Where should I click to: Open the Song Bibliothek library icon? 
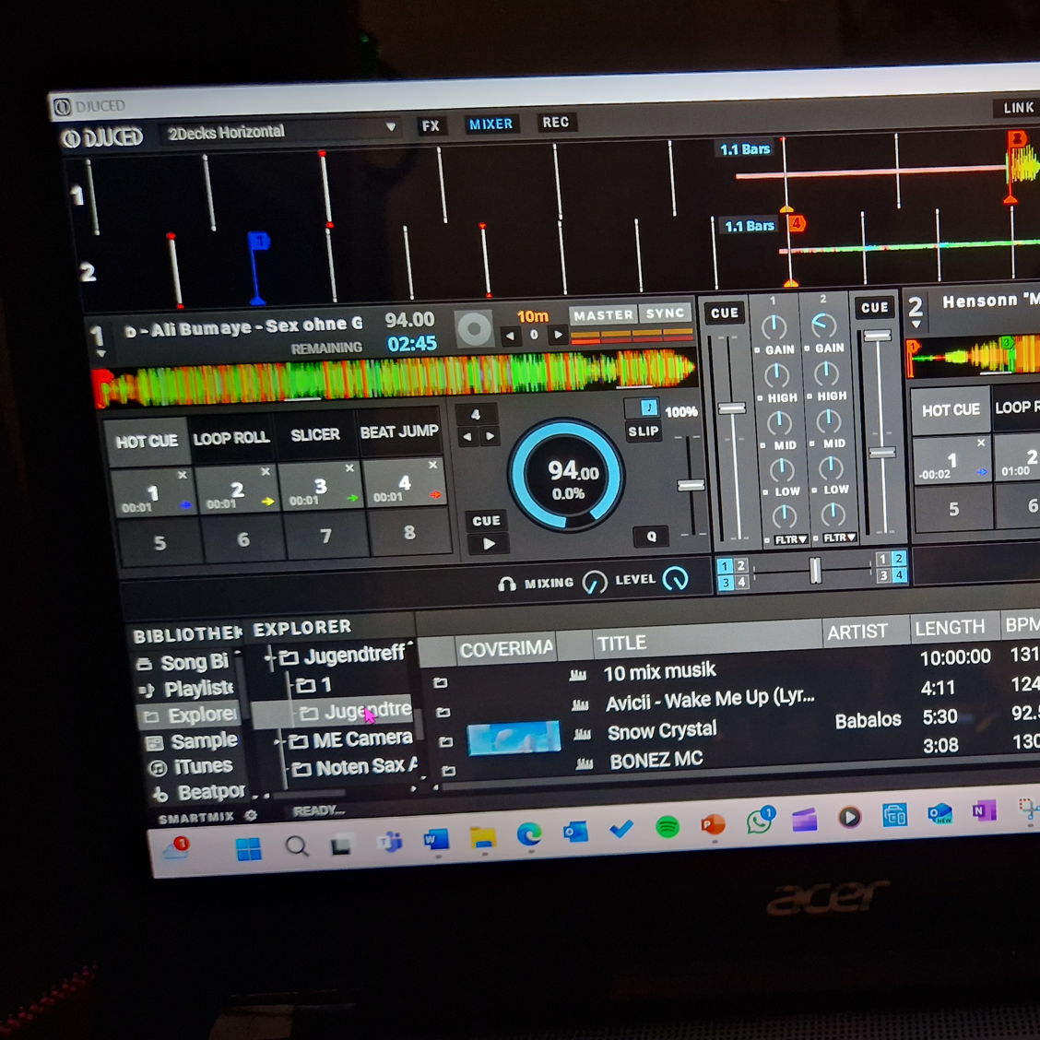[x=144, y=664]
